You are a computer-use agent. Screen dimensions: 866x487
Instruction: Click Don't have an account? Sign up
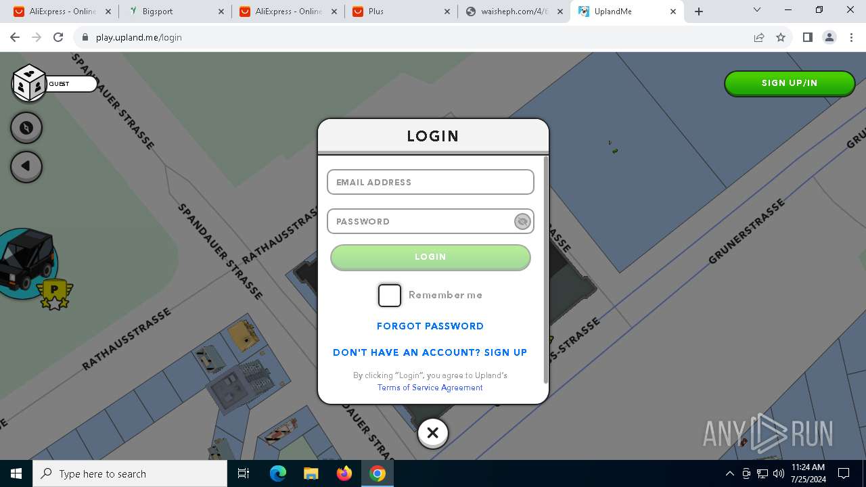430,352
